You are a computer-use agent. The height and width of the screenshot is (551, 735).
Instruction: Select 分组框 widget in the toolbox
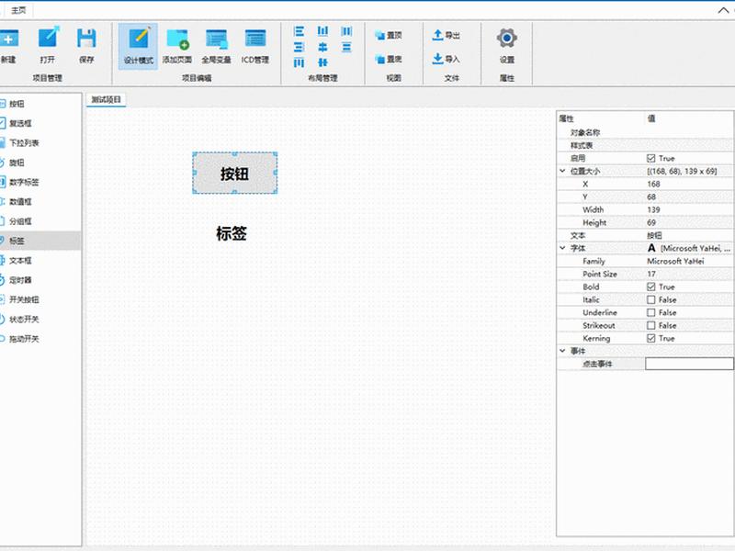(x=40, y=221)
